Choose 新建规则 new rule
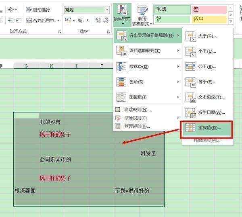Viewport: 242px width, 217px height. [x=148, y=110]
